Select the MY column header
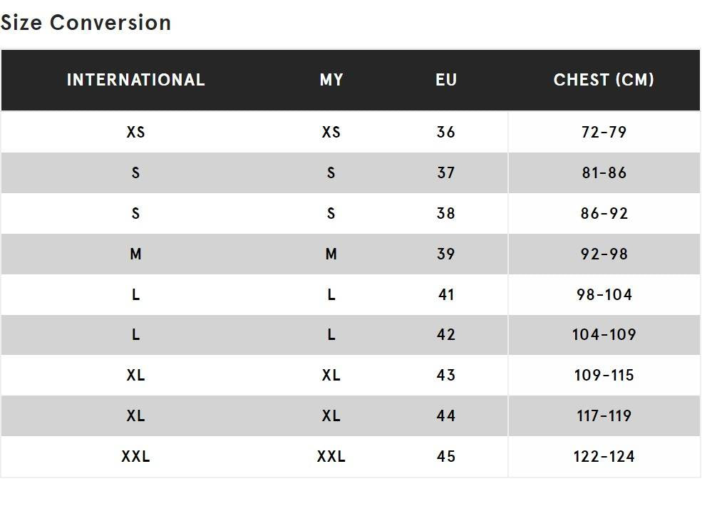Image resolution: width=702 pixels, height=506 pixels. coord(331,80)
